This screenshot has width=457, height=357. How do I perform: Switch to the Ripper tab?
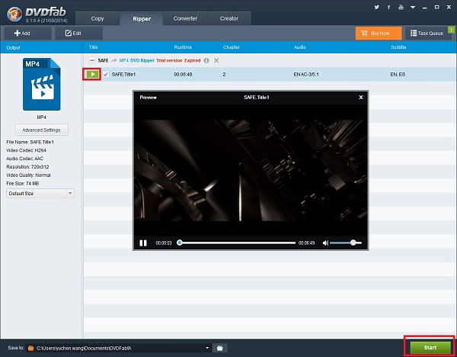pos(142,18)
